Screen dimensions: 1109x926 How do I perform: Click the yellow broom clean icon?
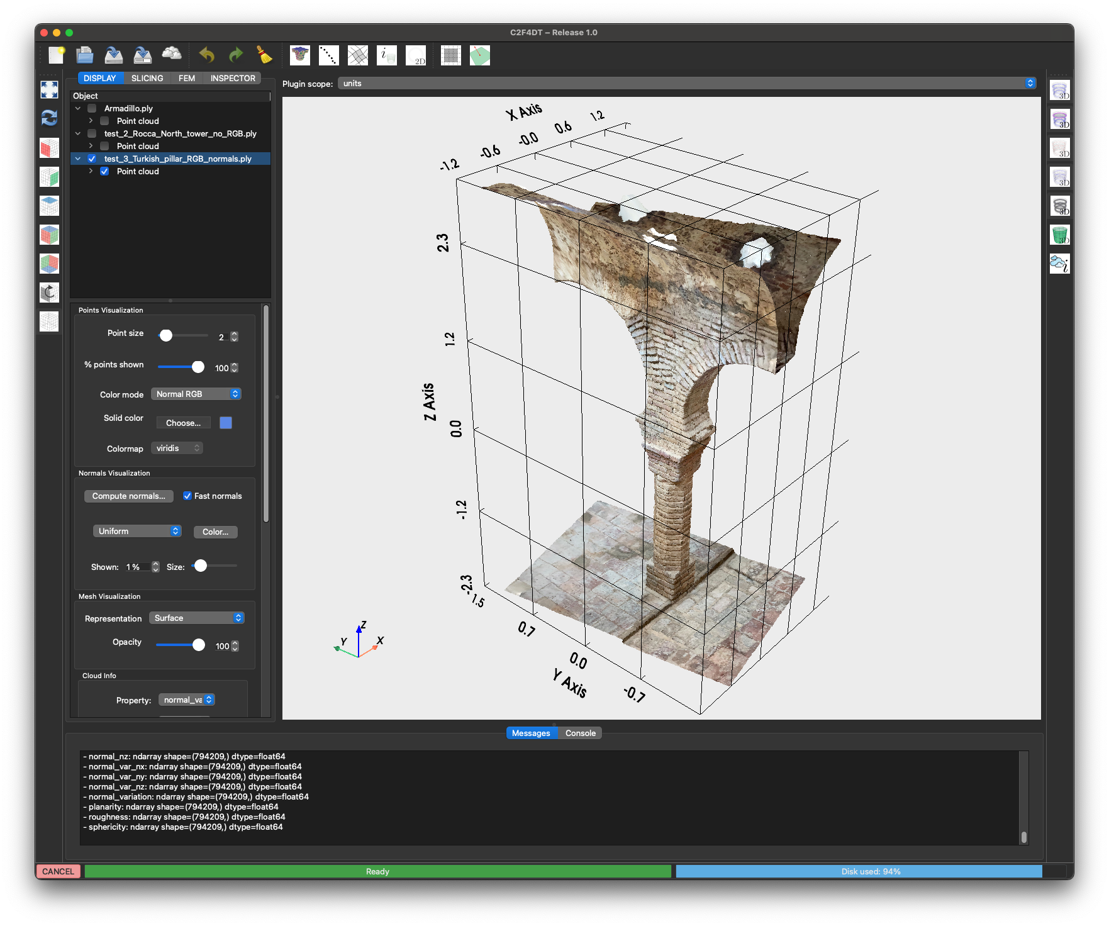click(x=265, y=55)
